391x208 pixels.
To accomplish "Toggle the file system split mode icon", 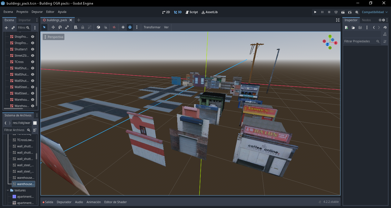I will coord(35,123).
